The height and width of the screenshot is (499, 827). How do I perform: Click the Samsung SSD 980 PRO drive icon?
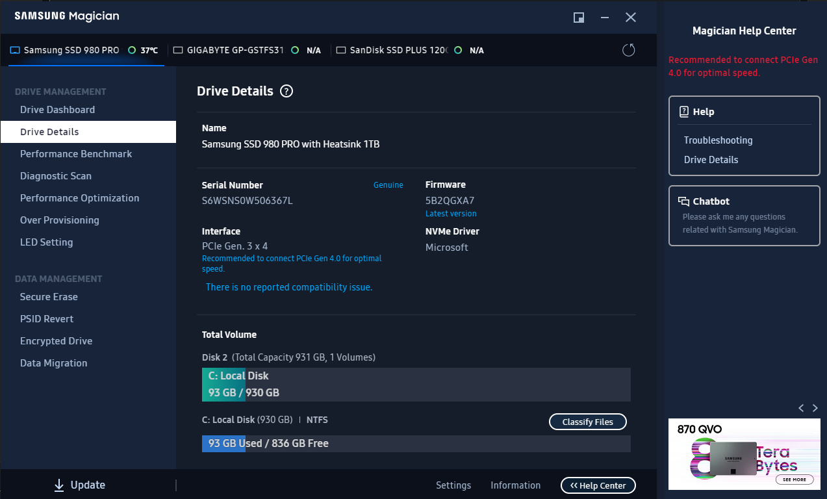point(15,50)
